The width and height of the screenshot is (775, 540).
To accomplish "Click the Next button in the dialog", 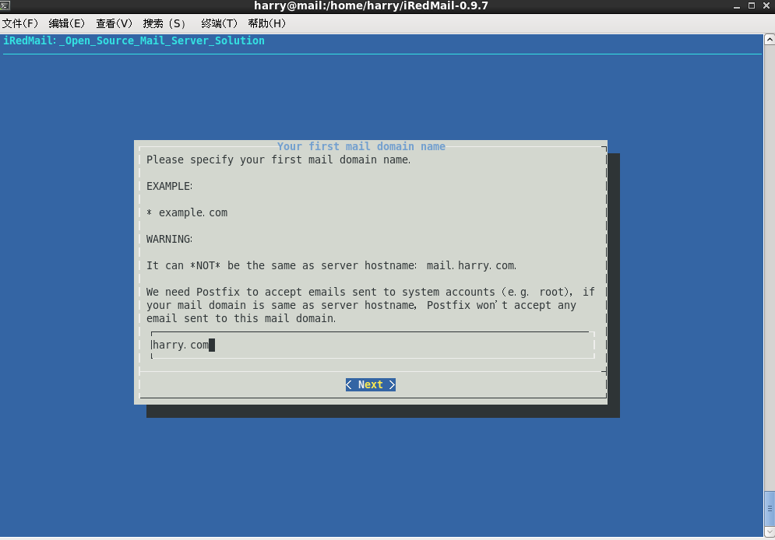I will click(x=371, y=384).
